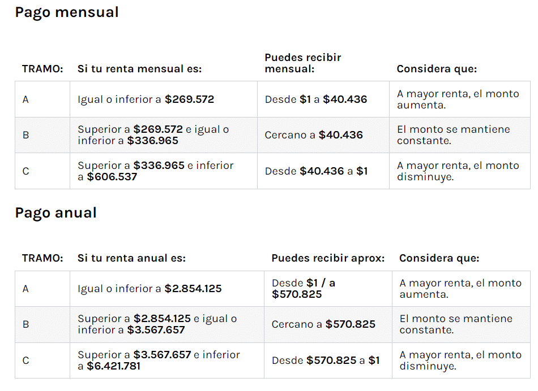Click the "Pago anual" heading
The width and height of the screenshot is (538, 391).
pos(56,213)
